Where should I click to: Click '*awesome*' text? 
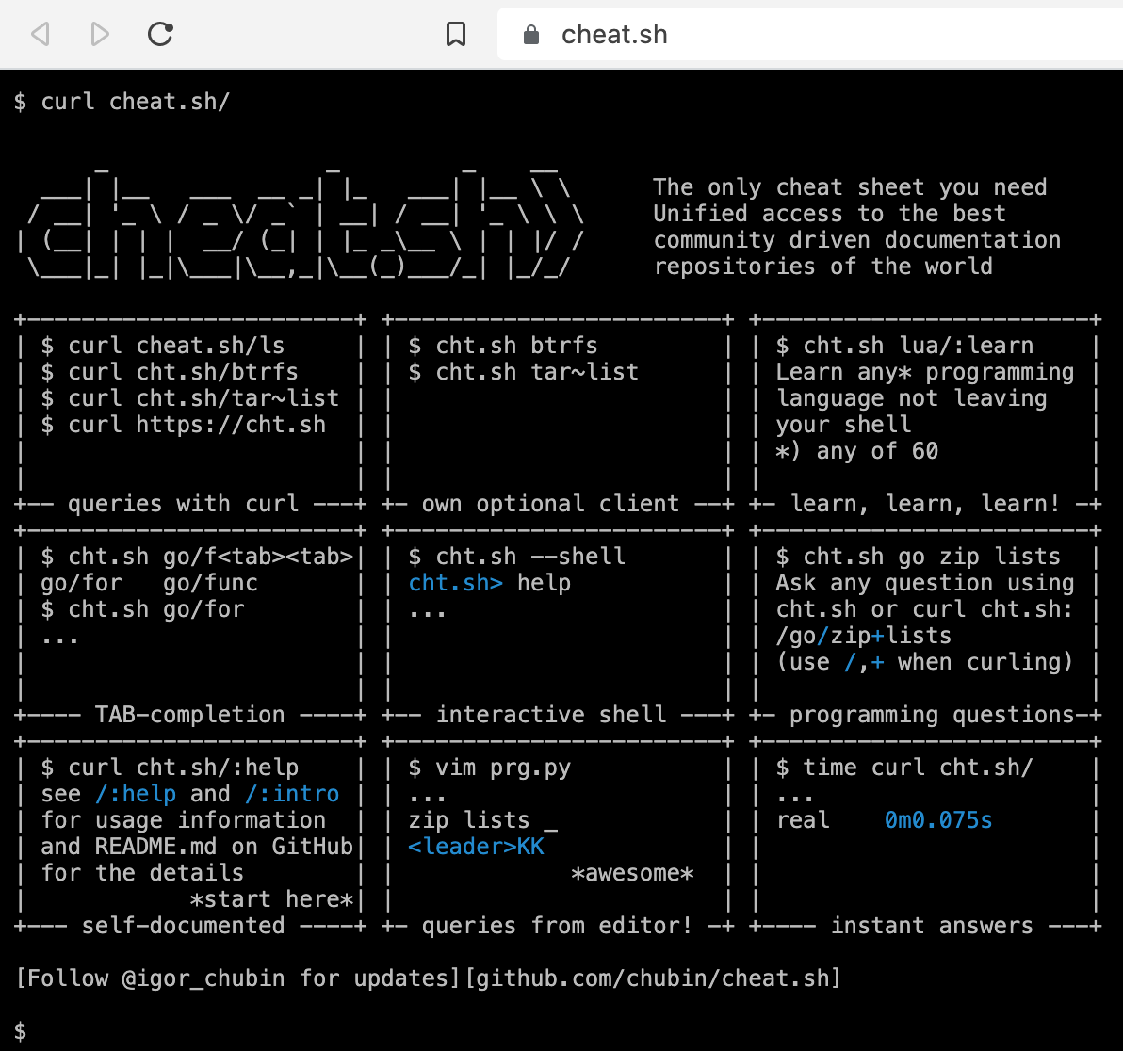[632, 873]
